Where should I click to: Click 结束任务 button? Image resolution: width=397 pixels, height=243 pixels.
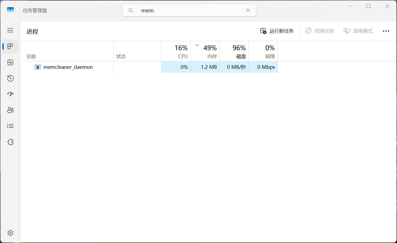(x=319, y=31)
